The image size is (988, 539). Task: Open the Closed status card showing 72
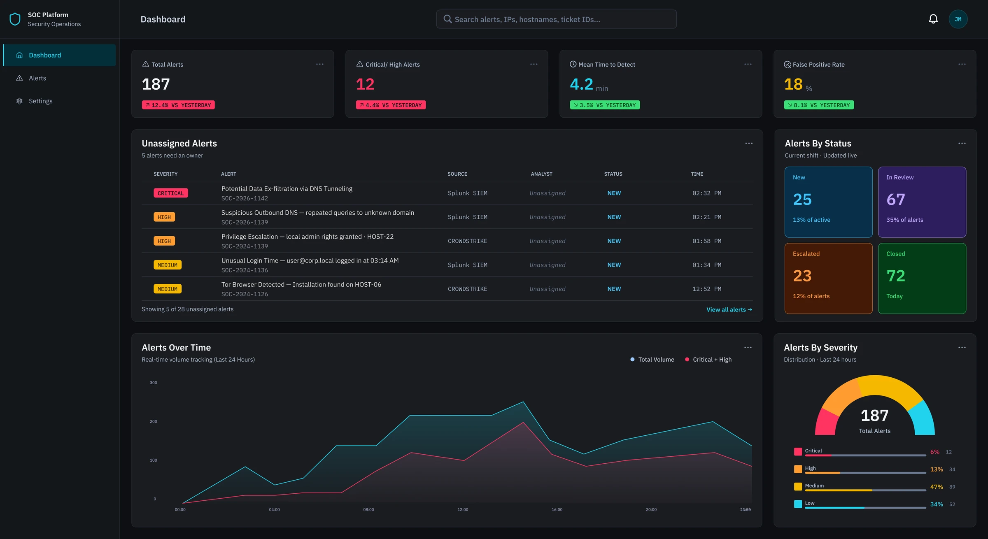pyautogui.click(x=922, y=279)
